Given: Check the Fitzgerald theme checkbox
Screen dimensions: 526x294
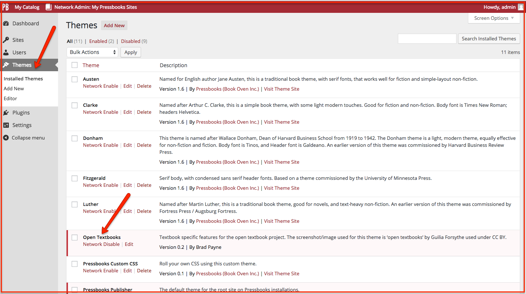Looking at the screenshot, I should pos(75,178).
